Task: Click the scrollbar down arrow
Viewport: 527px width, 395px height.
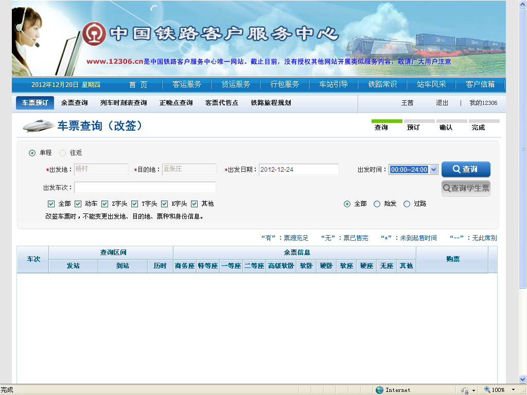Action: (x=523, y=379)
